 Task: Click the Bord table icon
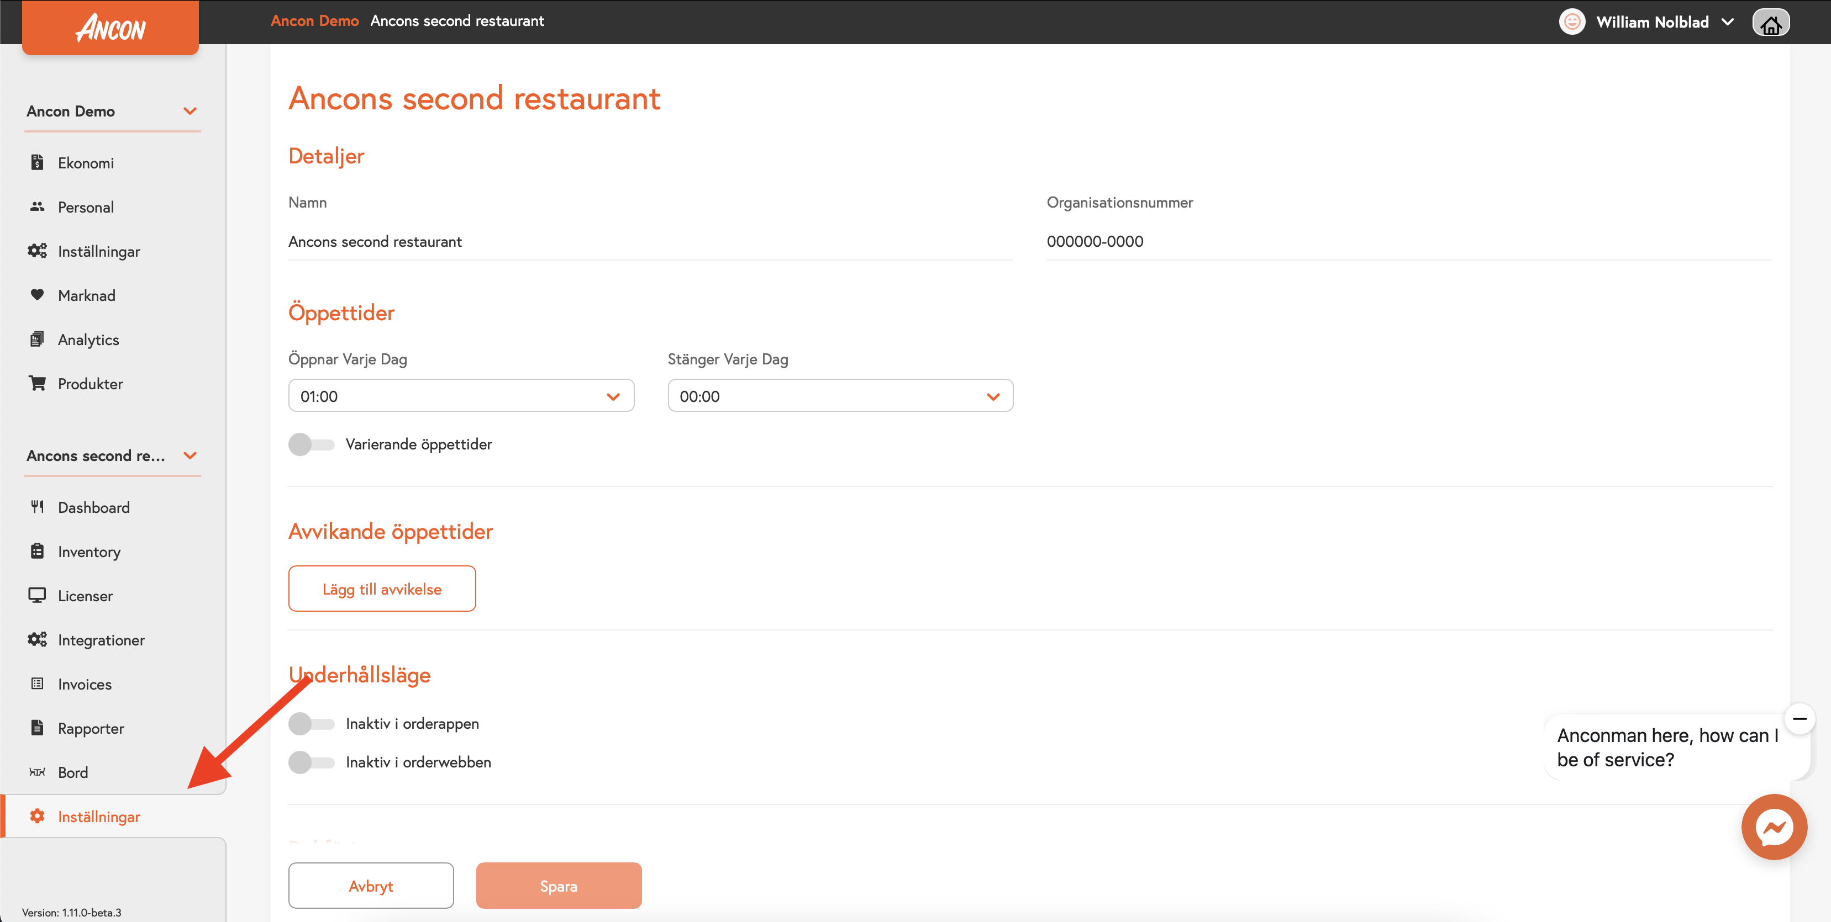pyautogui.click(x=37, y=772)
